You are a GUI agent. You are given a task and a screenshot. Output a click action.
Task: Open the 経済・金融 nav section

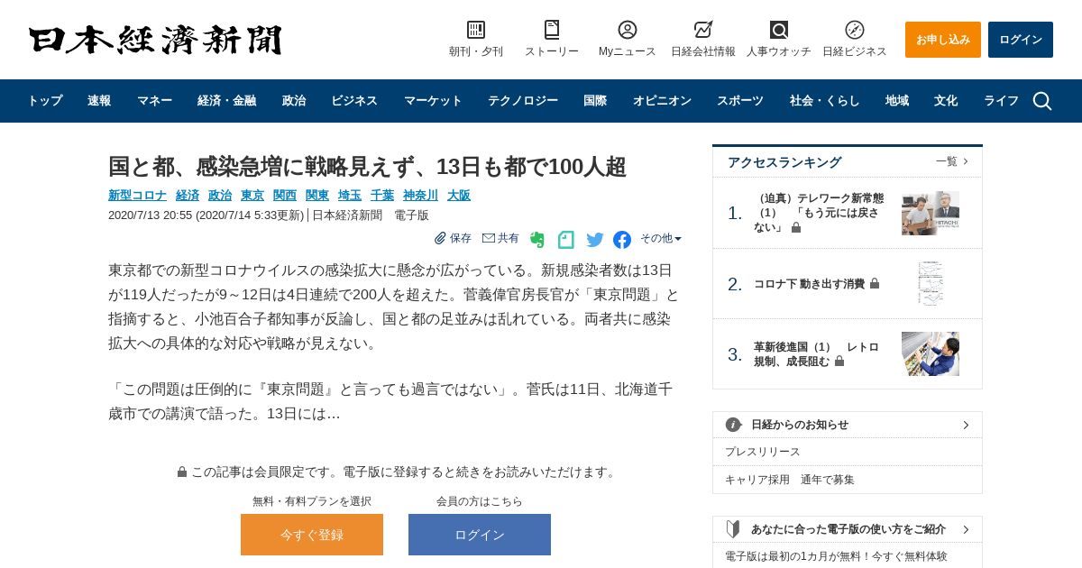click(227, 101)
